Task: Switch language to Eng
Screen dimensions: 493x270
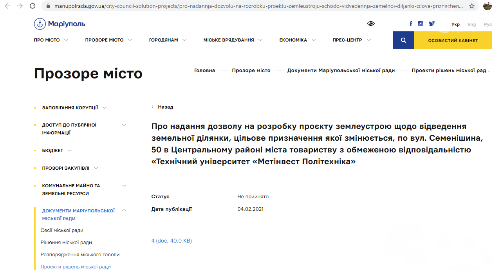Action: click(472, 24)
